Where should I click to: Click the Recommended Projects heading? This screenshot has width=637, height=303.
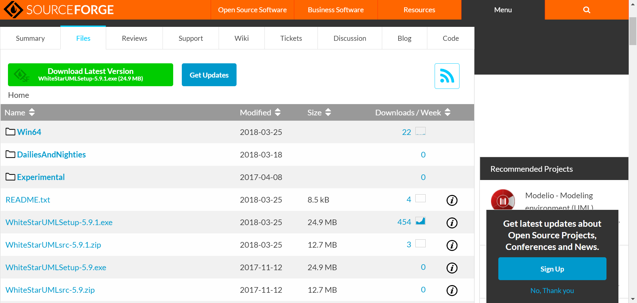tap(531, 169)
